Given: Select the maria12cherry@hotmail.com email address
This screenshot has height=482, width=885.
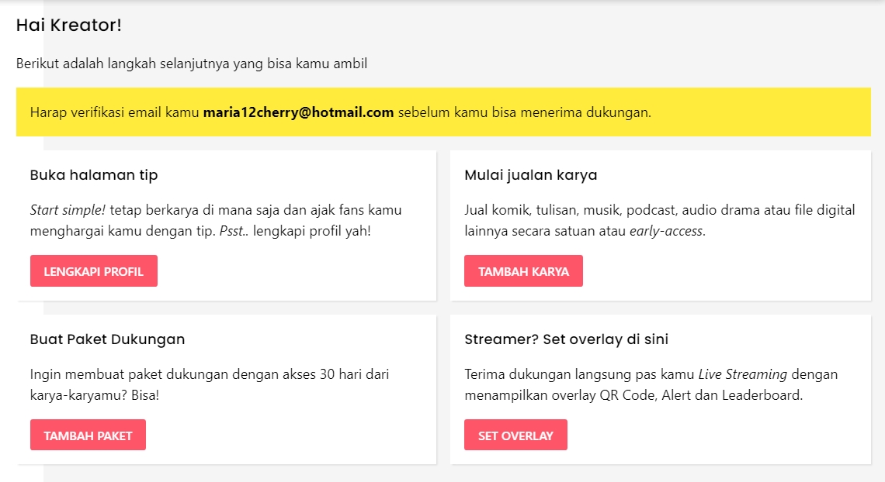Looking at the screenshot, I should [298, 112].
